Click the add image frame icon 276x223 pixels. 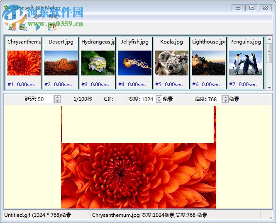(12, 27)
